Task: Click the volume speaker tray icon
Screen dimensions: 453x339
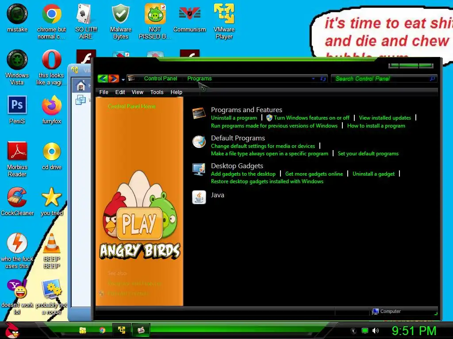Action: [376, 331]
